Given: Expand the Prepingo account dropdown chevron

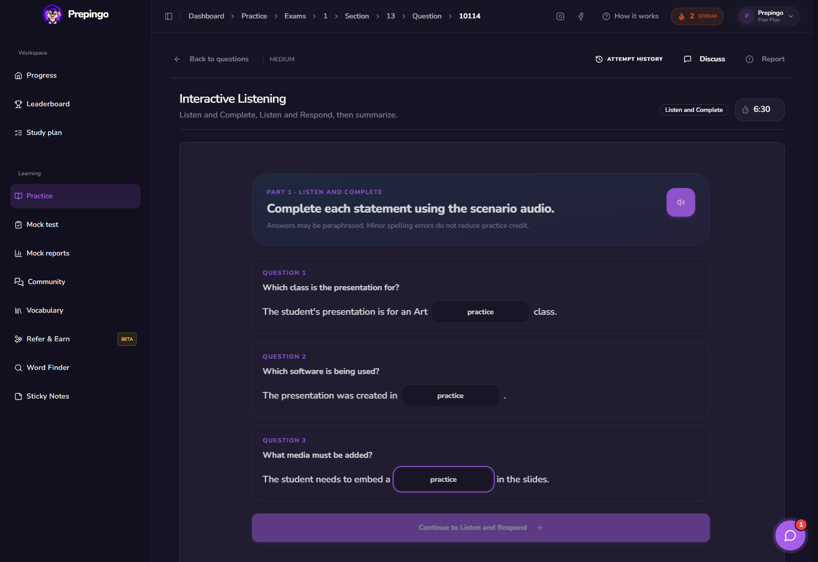Looking at the screenshot, I should tap(791, 16).
